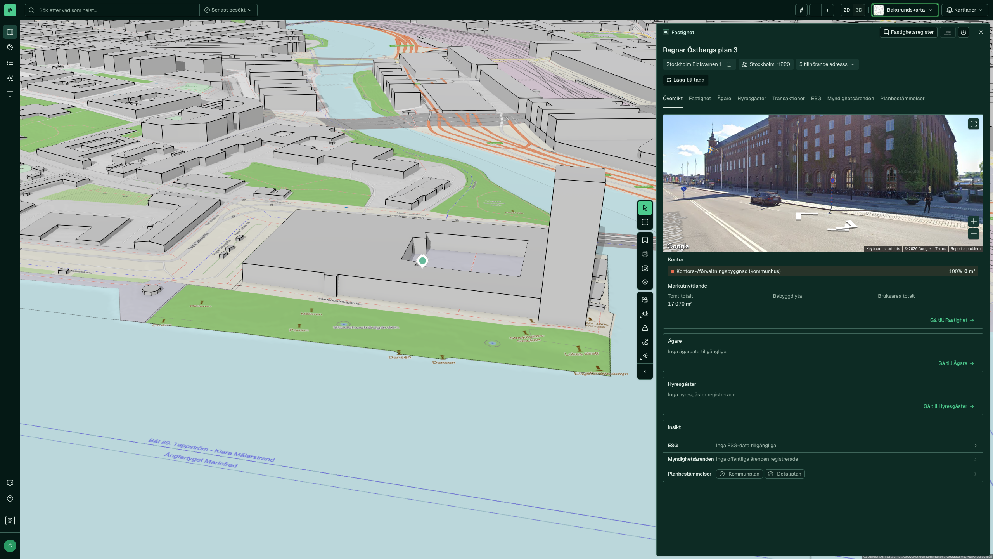
Task: Open the tags section in sidebar
Action: [10, 47]
